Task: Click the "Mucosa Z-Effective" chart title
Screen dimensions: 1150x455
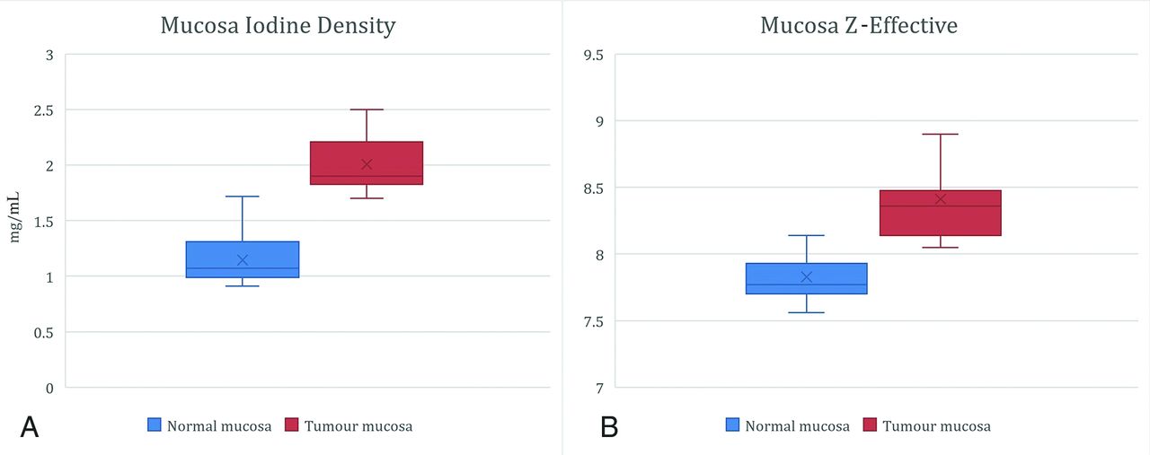Action: coord(859,25)
